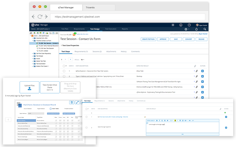This screenshot has width=236, height=147.
Task: Click the filter funnel icon in tree toolbar
Action: (43, 33)
